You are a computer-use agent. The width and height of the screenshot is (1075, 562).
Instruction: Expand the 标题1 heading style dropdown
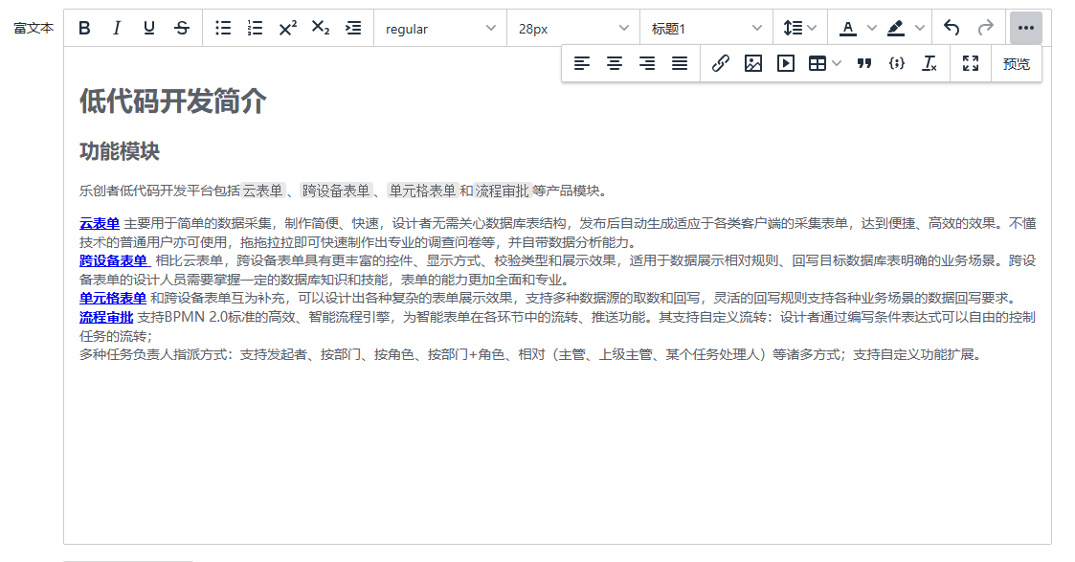tap(705, 29)
